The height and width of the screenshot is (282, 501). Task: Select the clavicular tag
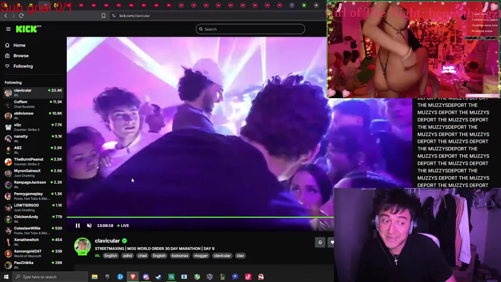222,256
